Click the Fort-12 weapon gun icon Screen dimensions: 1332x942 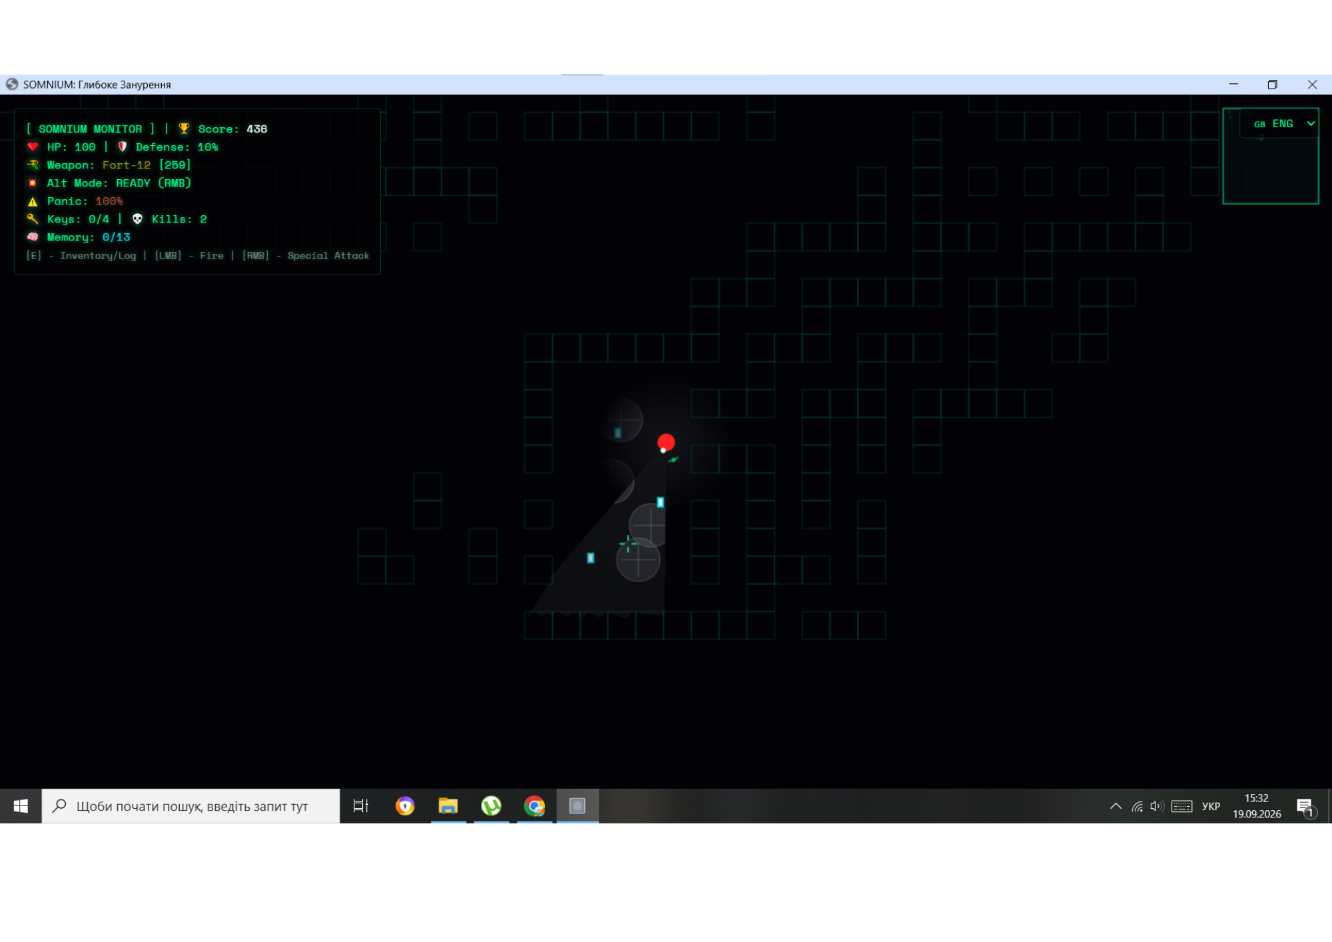[33, 165]
